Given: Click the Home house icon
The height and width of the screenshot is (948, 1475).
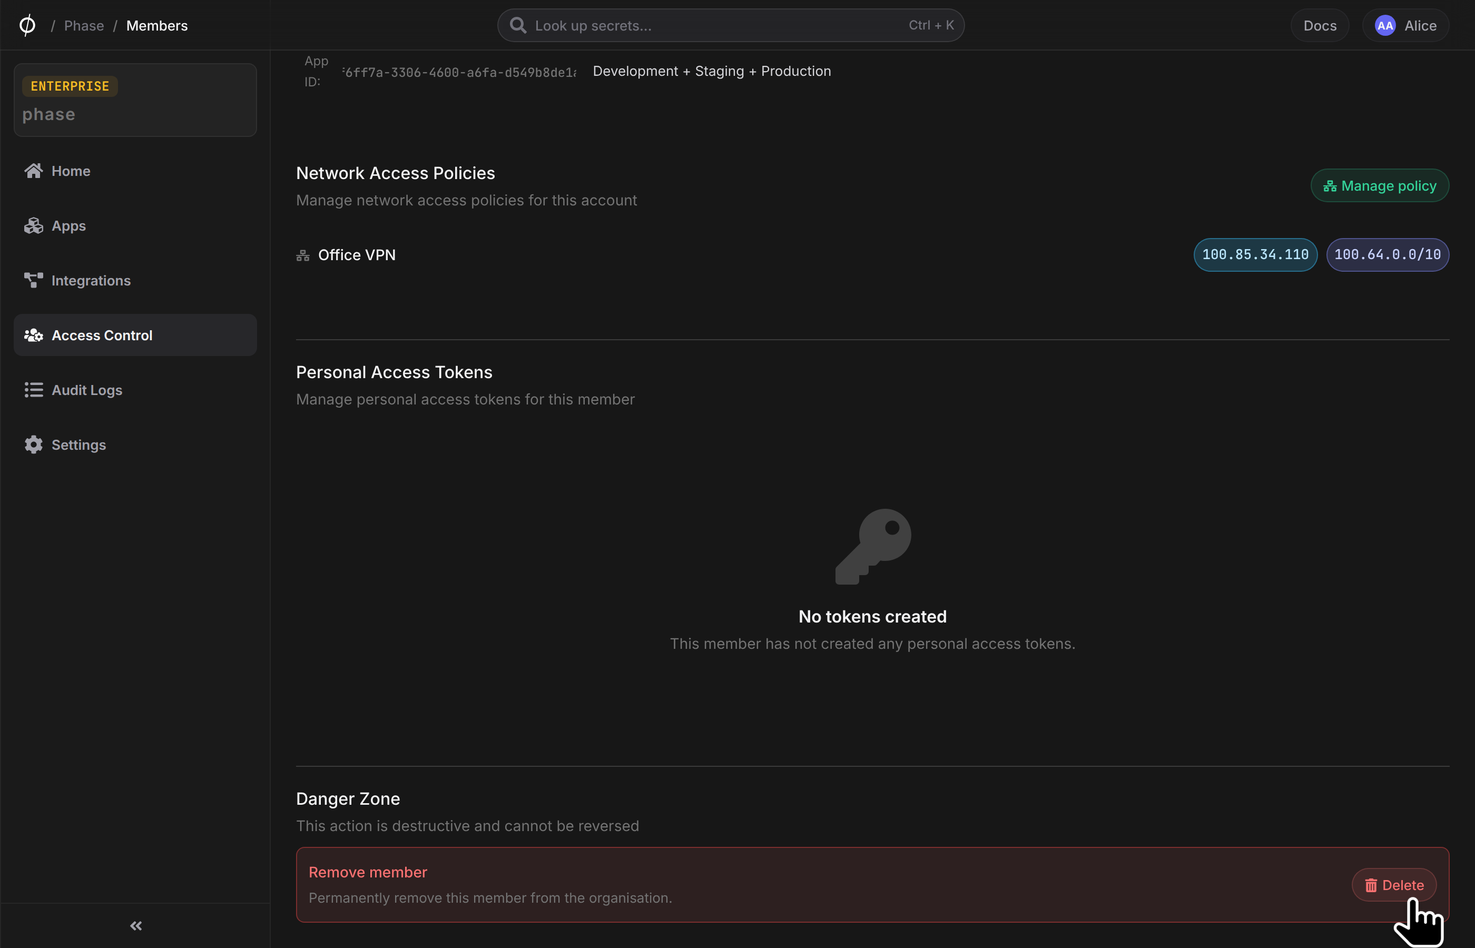Looking at the screenshot, I should [33, 171].
